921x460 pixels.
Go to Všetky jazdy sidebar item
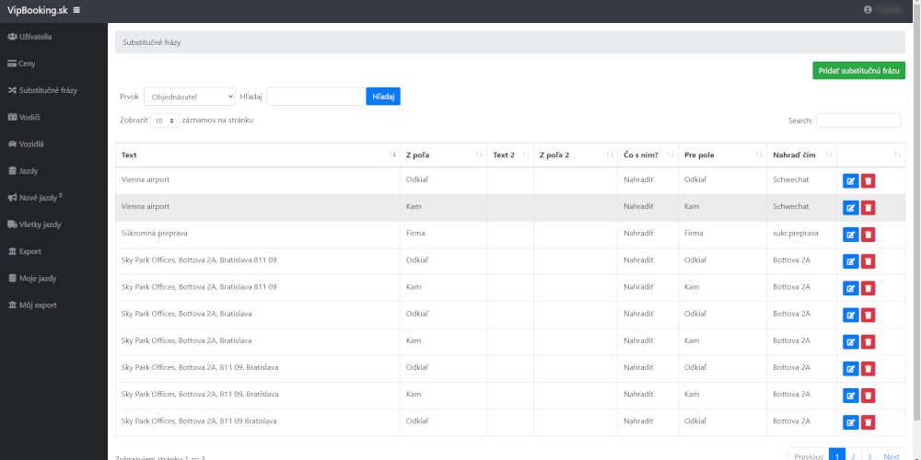click(41, 224)
